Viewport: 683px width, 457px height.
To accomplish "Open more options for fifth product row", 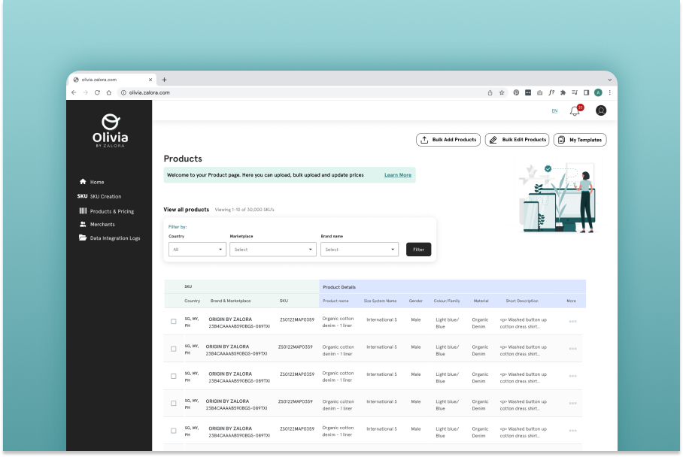I will 572,431.
